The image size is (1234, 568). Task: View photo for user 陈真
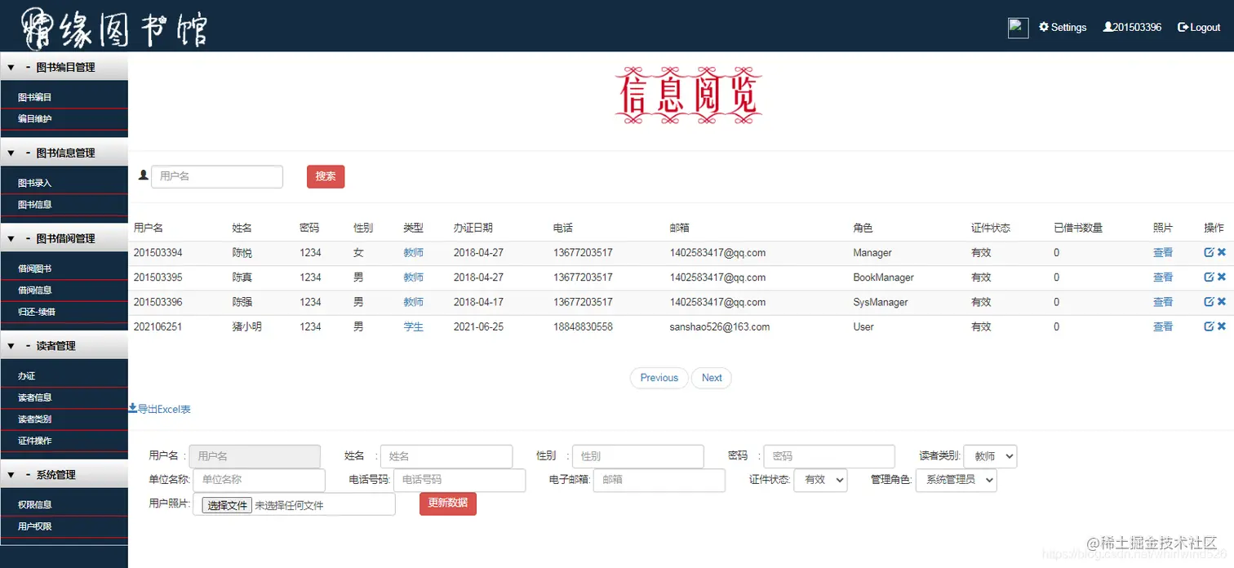(1162, 277)
